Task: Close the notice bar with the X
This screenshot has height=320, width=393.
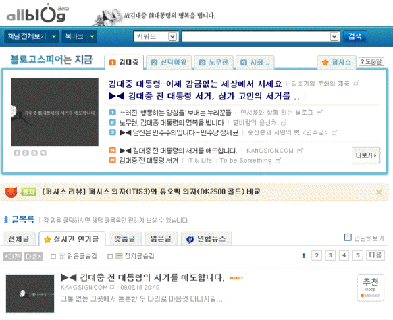Action: click(379, 192)
